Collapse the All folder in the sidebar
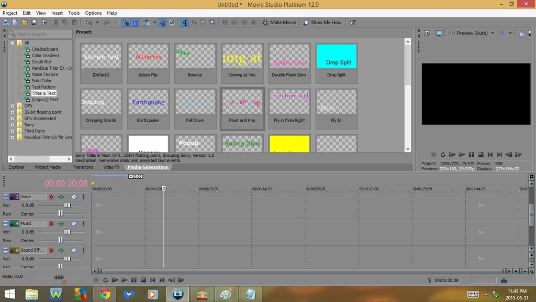Image resolution: width=536 pixels, height=302 pixels. [x=13, y=42]
